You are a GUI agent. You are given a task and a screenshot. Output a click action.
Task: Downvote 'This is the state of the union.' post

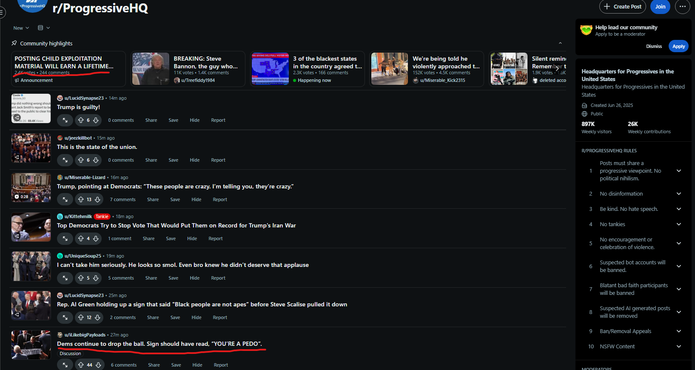pyautogui.click(x=96, y=160)
